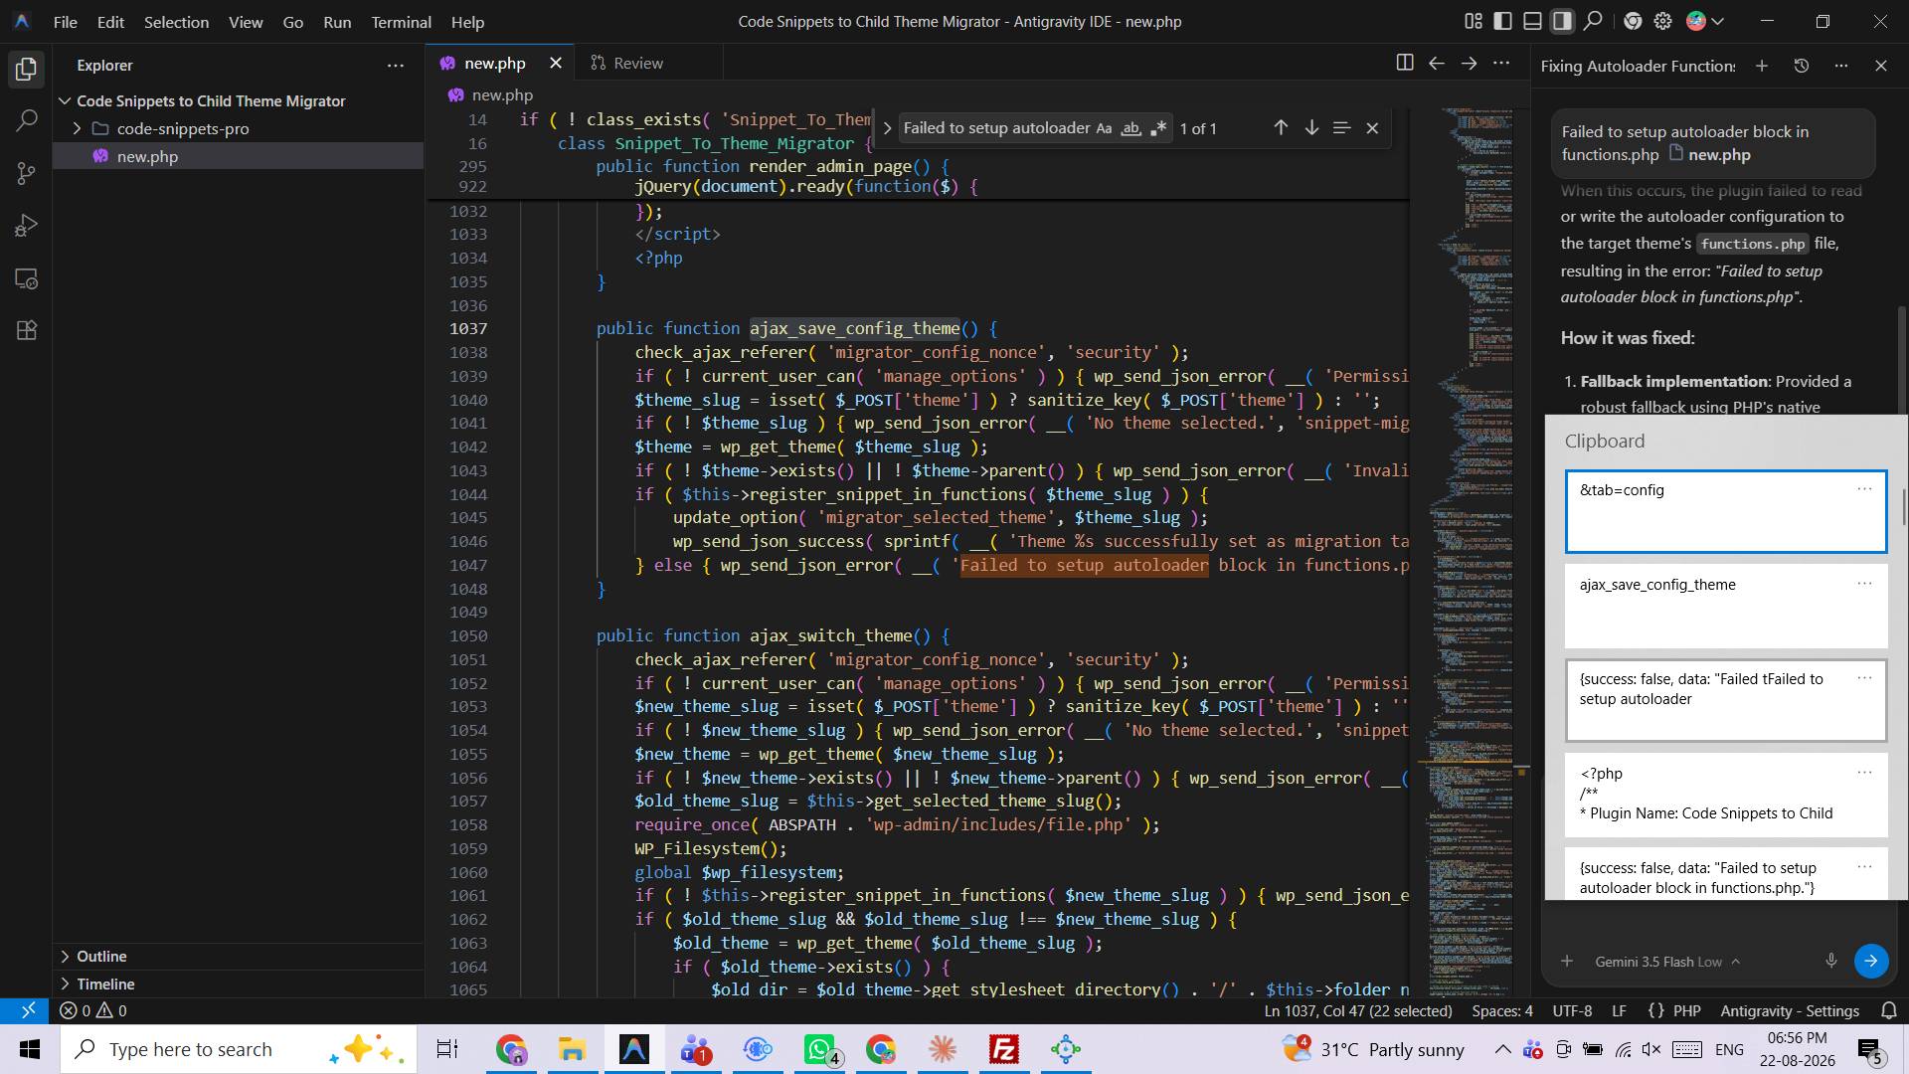Viewport: 1909px width, 1074px height.
Task: Open the Terminal menu
Action: click(x=401, y=21)
